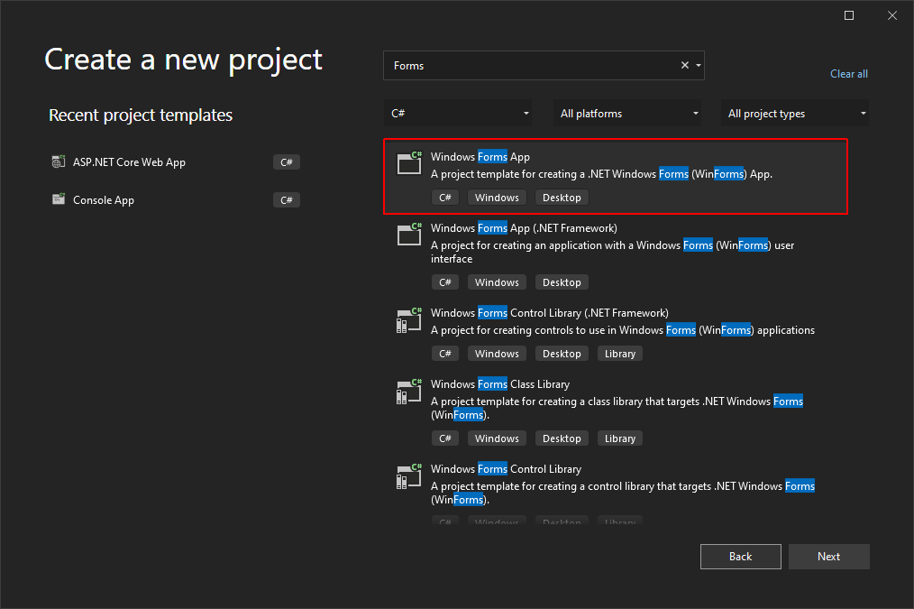The height and width of the screenshot is (609, 914).
Task: Click the Console App recent template icon
Action: [x=59, y=200]
